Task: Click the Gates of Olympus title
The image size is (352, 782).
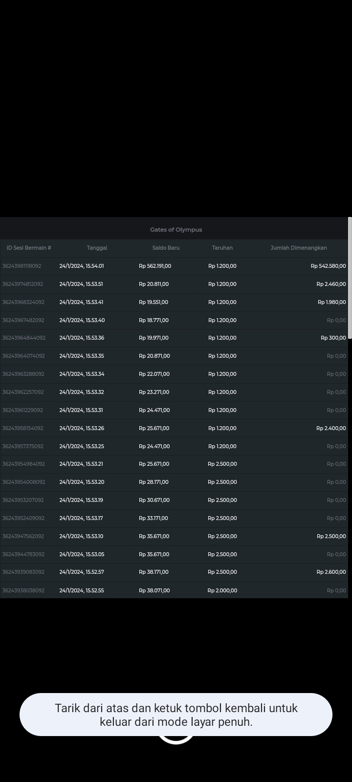Action: [176, 230]
